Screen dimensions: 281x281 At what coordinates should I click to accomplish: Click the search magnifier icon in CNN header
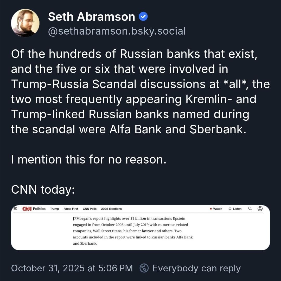pyautogui.click(x=250, y=208)
